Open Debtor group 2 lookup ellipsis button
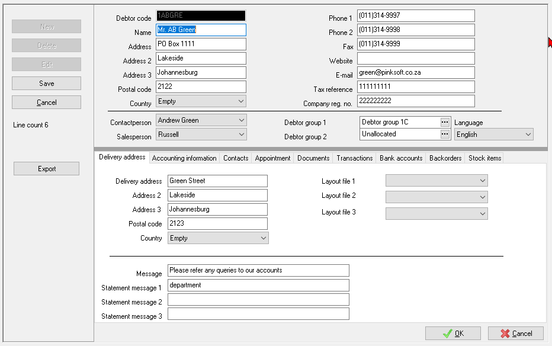Screen dimensions: 552x346 445,134
